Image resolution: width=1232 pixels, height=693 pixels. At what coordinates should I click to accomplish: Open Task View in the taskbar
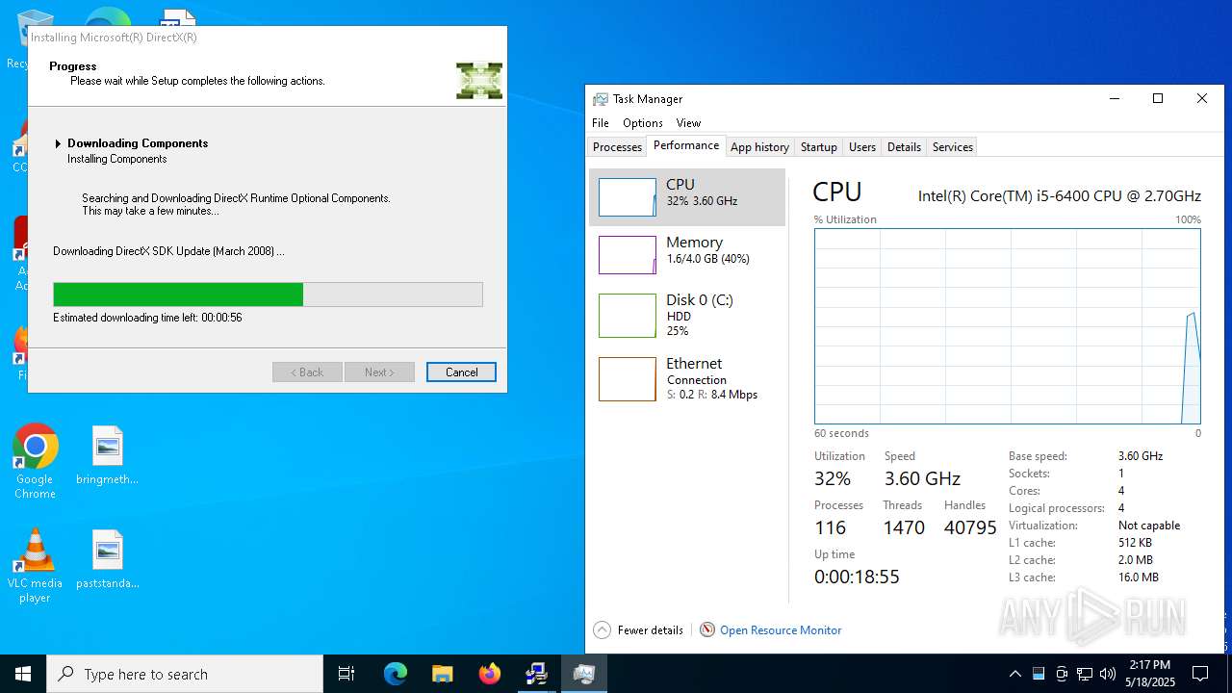[x=346, y=674]
